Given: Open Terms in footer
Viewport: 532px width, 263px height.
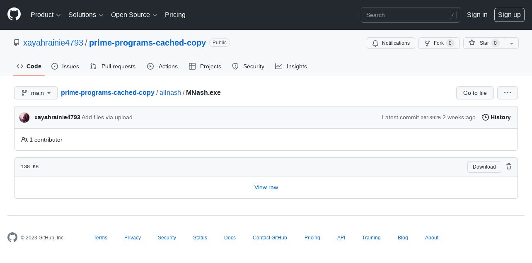Looking at the screenshot, I should click(x=100, y=238).
